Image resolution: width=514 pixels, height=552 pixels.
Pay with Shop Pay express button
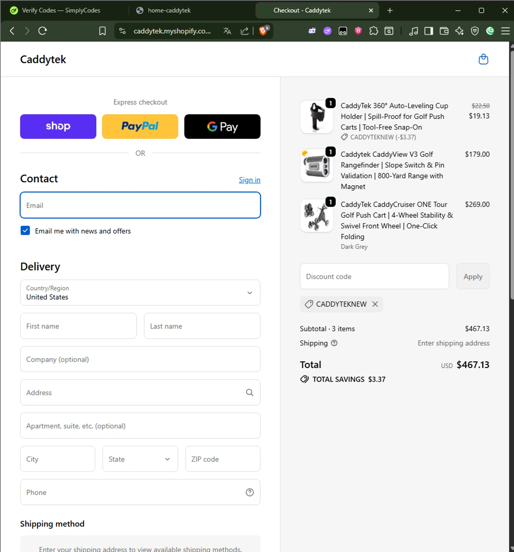pos(58,126)
